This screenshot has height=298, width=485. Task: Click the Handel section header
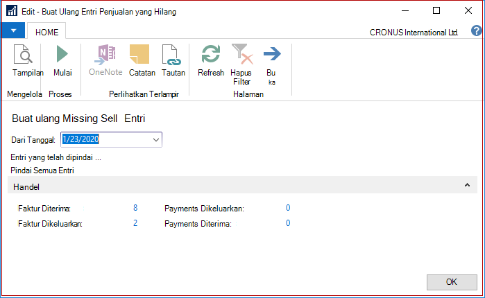[x=242, y=185]
